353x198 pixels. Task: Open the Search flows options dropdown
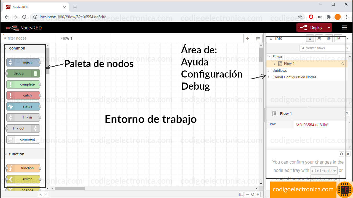point(347,48)
